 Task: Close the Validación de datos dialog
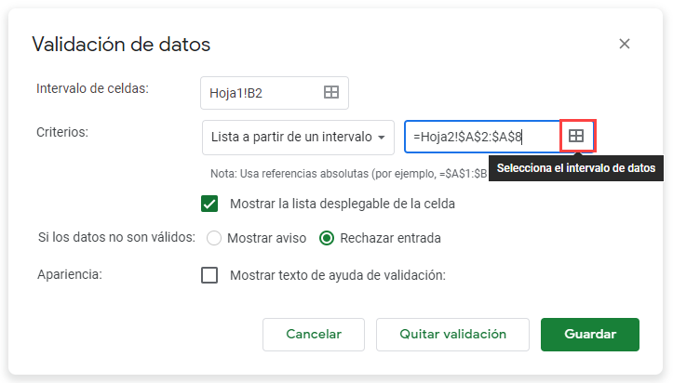[x=624, y=44]
